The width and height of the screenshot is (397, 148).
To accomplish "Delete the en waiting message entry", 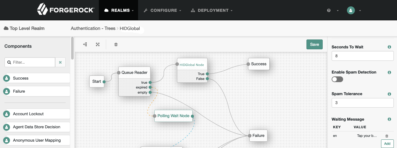I will (x=387, y=136).
